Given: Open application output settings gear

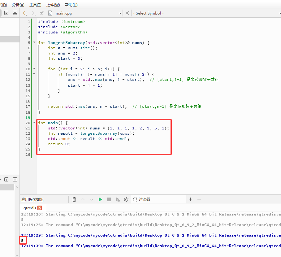Looking at the screenshot, I should [x=126, y=199].
